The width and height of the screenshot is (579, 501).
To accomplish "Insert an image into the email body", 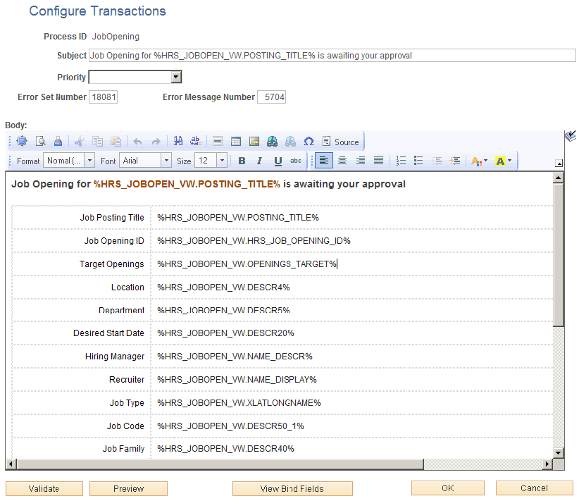I will [256, 141].
